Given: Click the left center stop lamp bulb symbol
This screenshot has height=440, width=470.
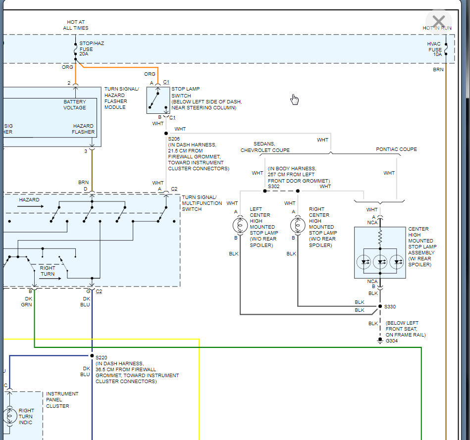Looking at the screenshot, I should pyautogui.click(x=240, y=225).
